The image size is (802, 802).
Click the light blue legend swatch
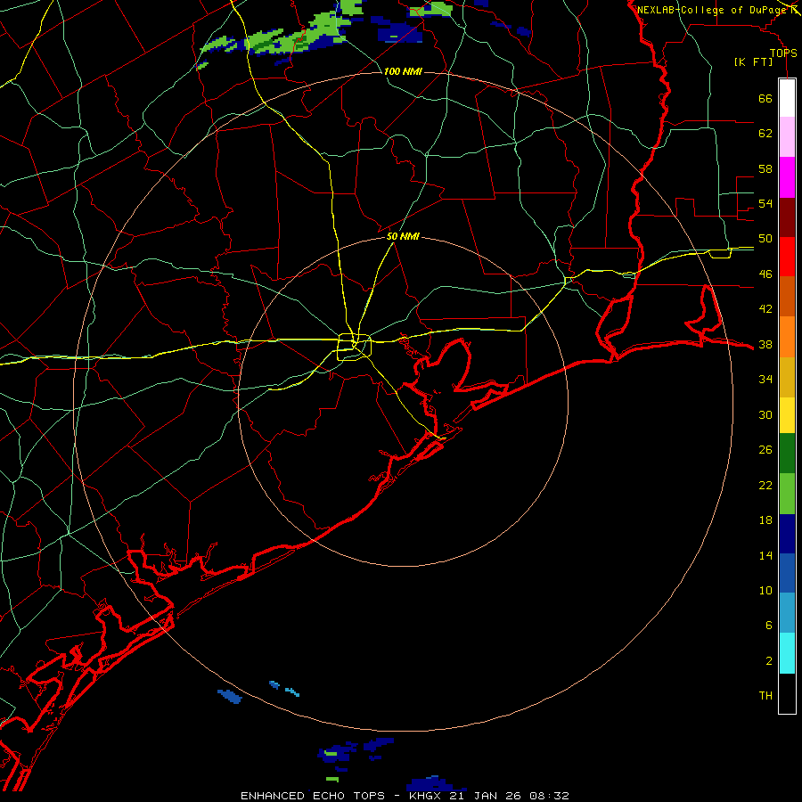pos(787,613)
